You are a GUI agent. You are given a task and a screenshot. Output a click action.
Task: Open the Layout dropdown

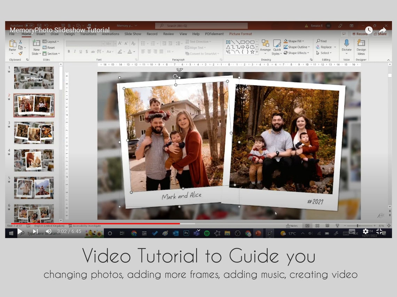[51, 41]
